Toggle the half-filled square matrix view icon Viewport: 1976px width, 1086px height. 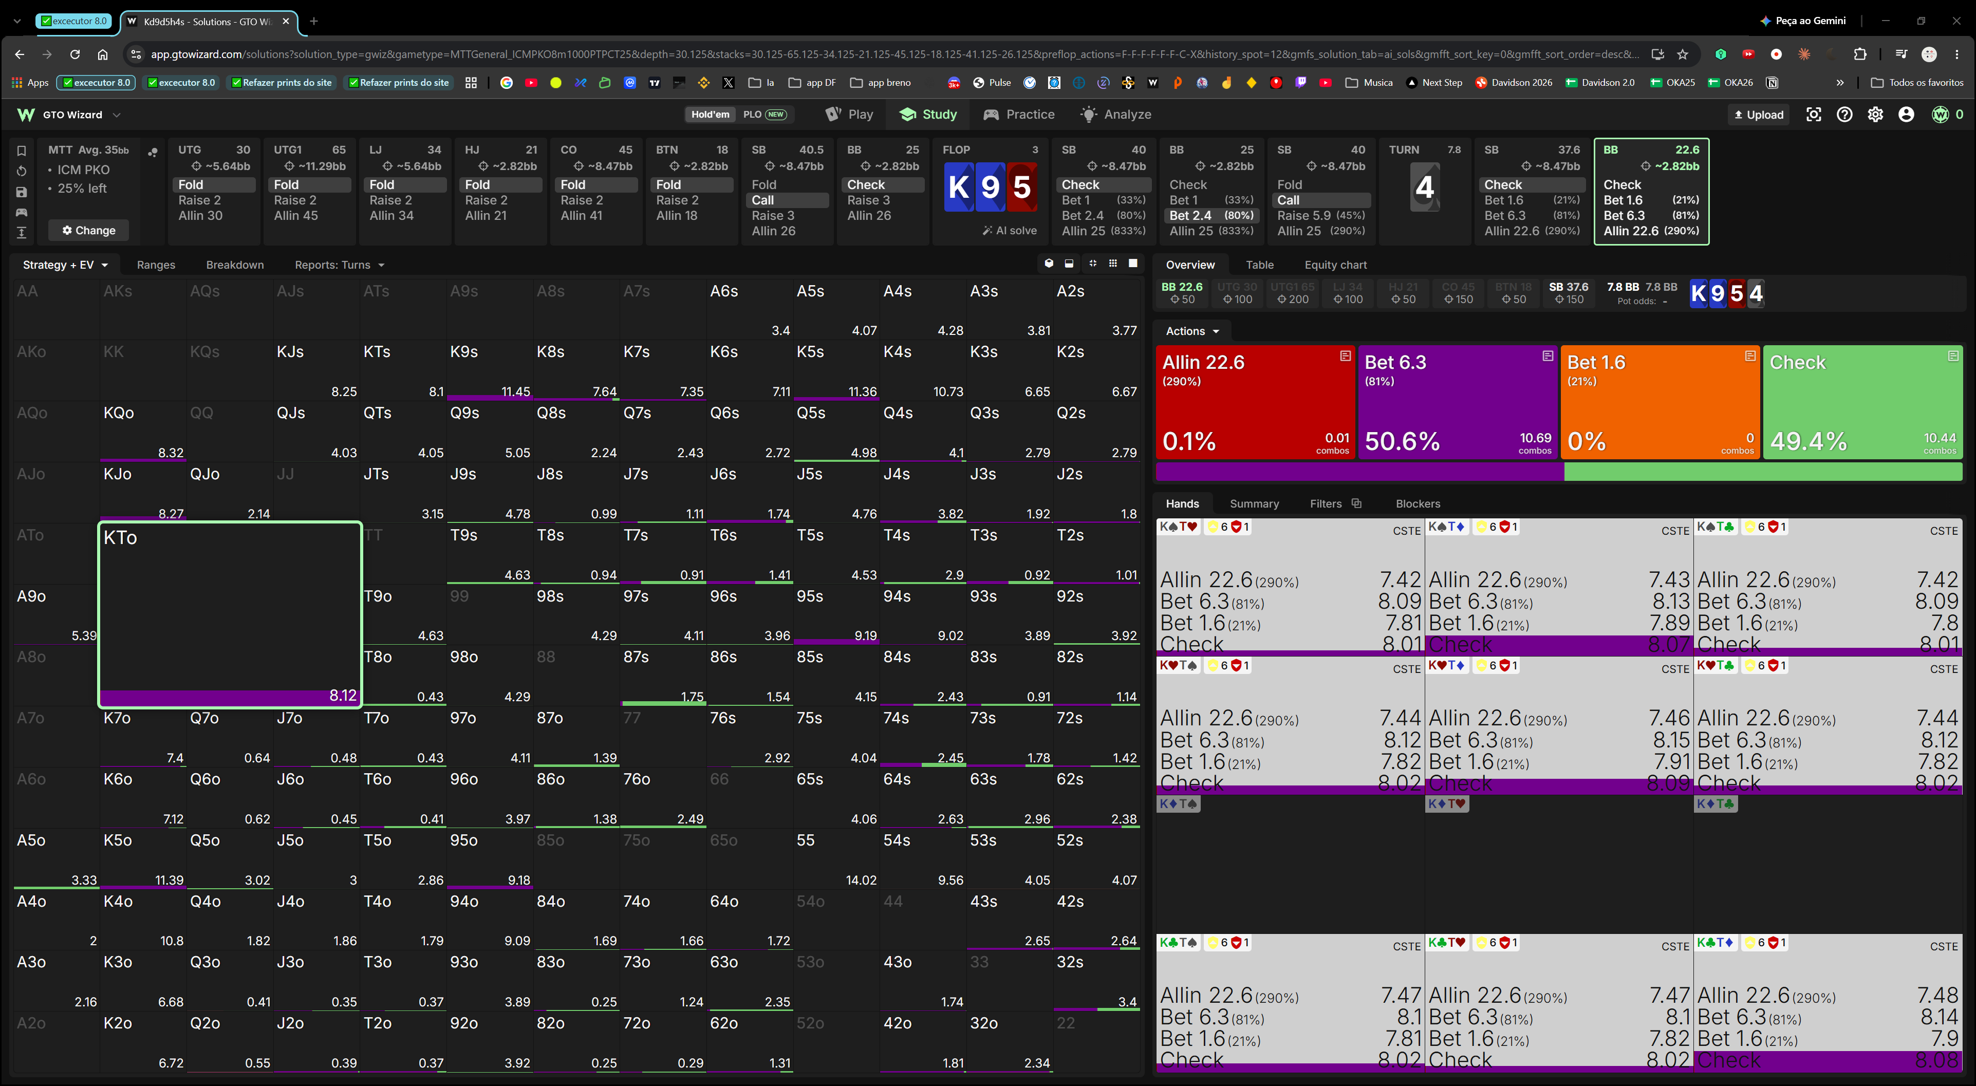tap(1069, 264)
